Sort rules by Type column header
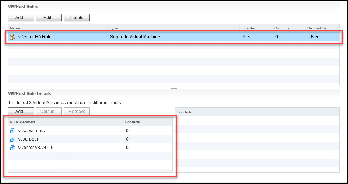The height and width of the screenshot is (184, 348). 174,28
